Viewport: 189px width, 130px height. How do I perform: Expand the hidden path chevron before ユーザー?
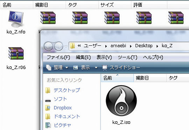coord(79,46)
